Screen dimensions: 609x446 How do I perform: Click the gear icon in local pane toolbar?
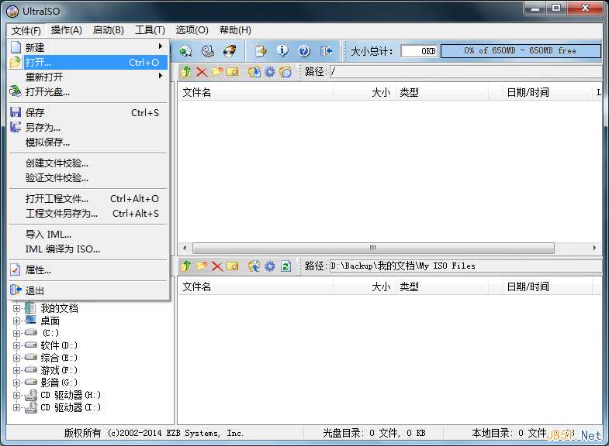tap(269, 266)
